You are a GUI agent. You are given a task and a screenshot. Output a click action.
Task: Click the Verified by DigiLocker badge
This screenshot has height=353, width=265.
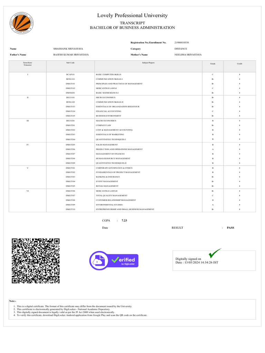click(x=114, y=261)
